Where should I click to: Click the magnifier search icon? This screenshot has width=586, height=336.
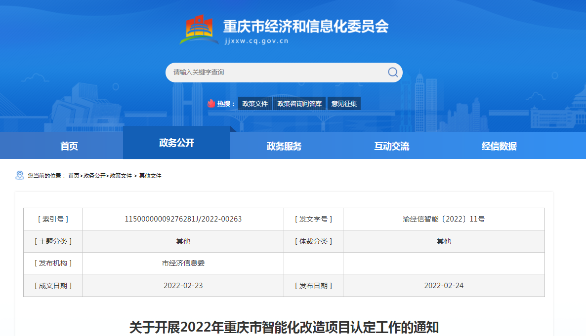tap(393, 73)
